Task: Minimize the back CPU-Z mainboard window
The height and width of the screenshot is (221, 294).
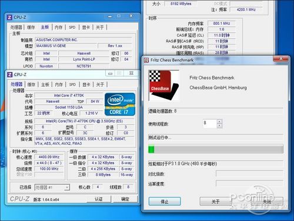Action: point(110,17)
